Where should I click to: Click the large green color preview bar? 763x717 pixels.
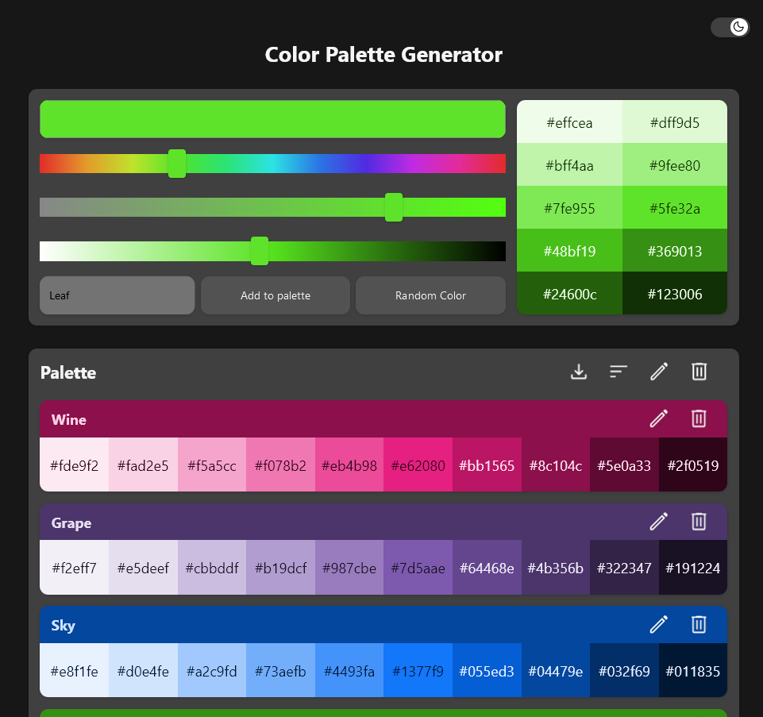tap(272, 119)
